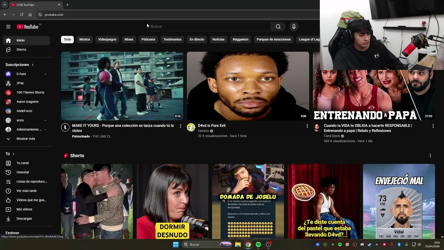This screenshot has height=250, width=444.
Task: Click the YouTube logo
Action: pos(27,27)
